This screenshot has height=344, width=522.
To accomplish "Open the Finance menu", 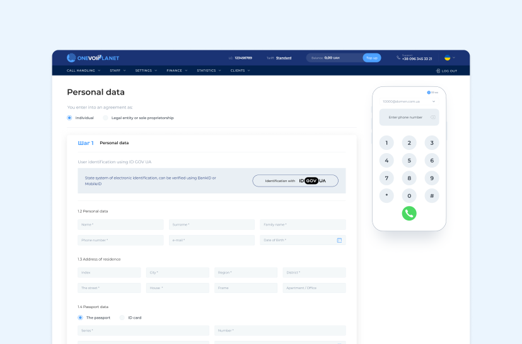I will [176, 71].
